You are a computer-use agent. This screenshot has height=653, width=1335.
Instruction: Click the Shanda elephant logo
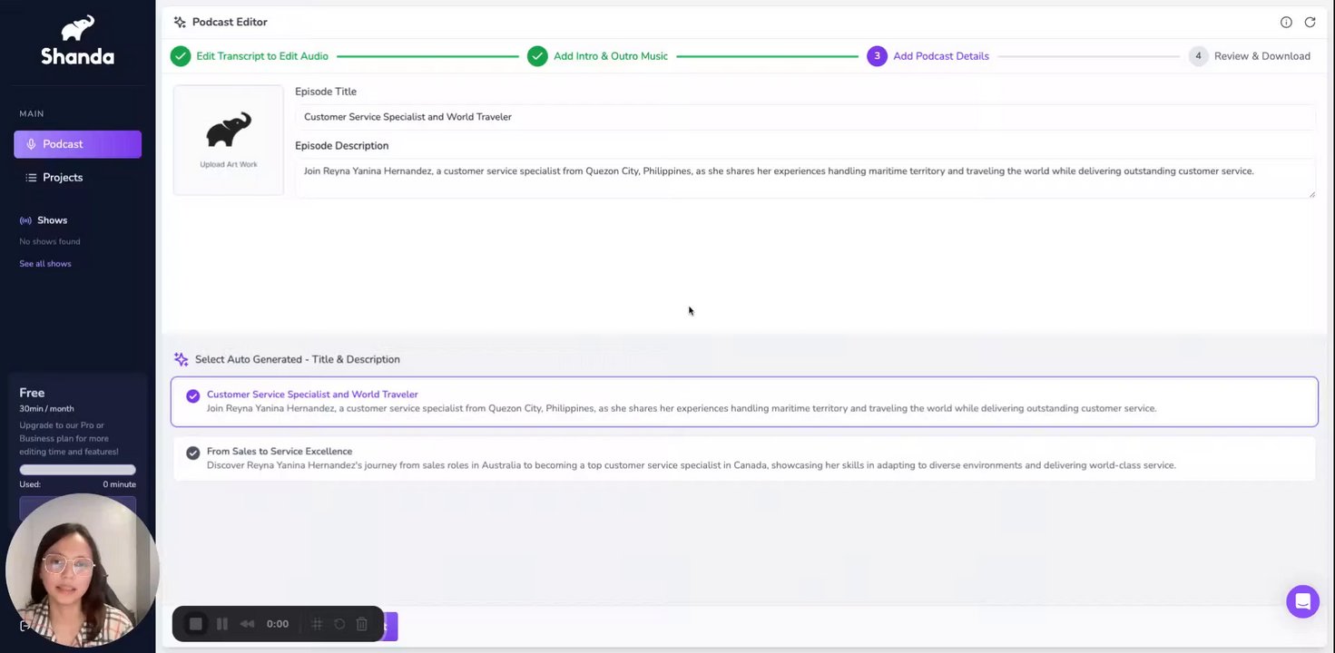click(x=77, y=40)
